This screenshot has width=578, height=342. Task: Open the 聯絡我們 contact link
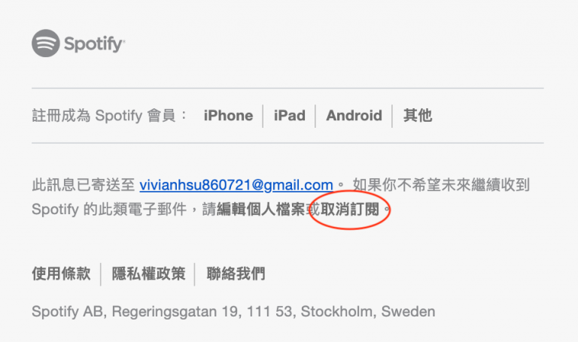(236, 274)
